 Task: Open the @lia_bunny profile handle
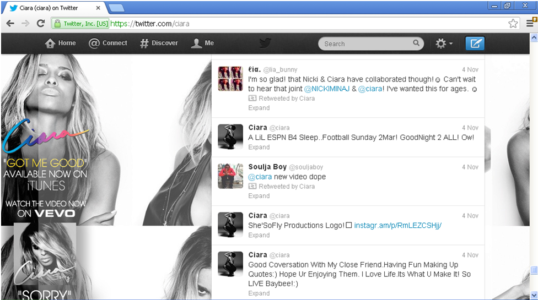click(280, 69)
